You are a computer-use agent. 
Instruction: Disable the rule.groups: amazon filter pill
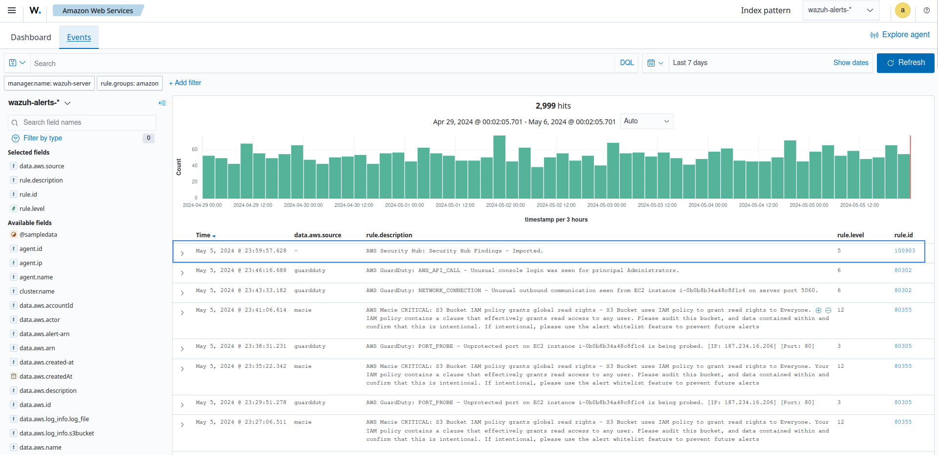click(129, 83)
